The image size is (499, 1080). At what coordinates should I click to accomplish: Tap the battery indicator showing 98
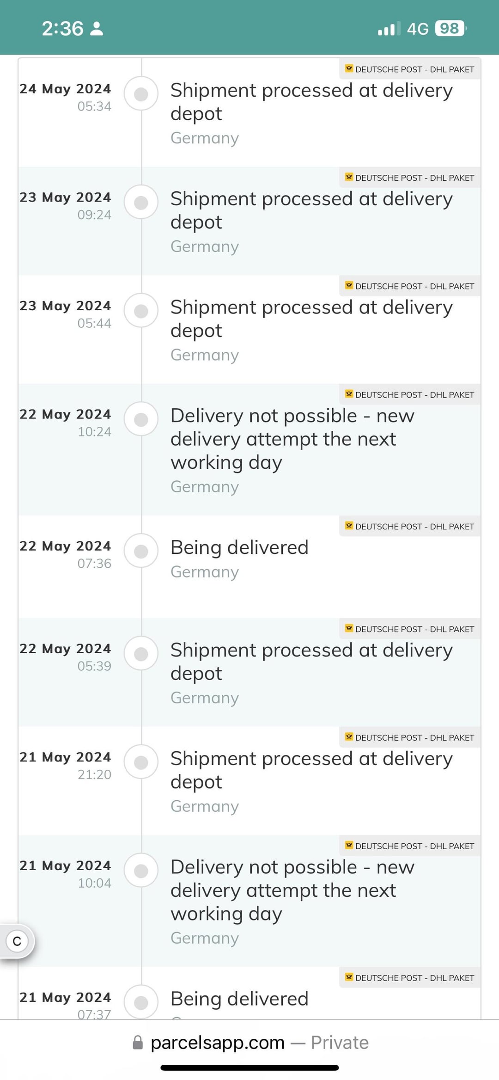click(450, 29)
